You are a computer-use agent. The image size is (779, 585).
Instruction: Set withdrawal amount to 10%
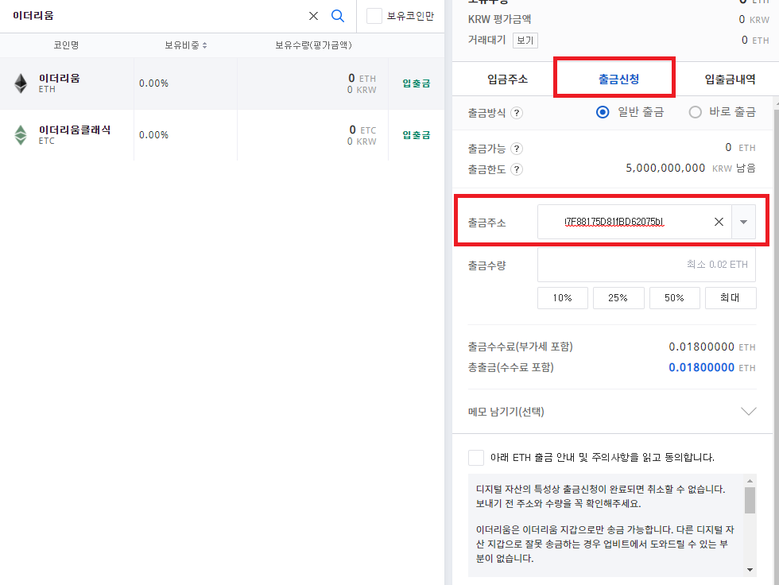pyautogui.click(x=563, y=298)
